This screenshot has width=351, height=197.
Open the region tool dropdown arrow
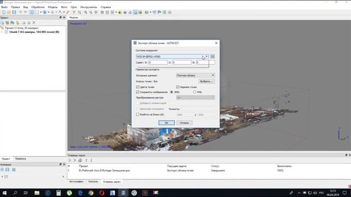tap(48, 12)
